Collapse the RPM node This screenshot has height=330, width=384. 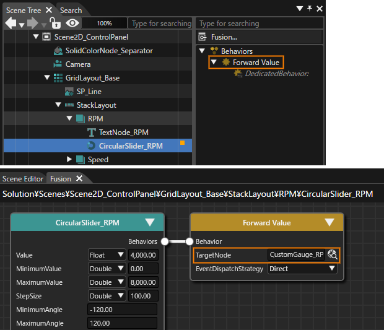click(69, 118)
